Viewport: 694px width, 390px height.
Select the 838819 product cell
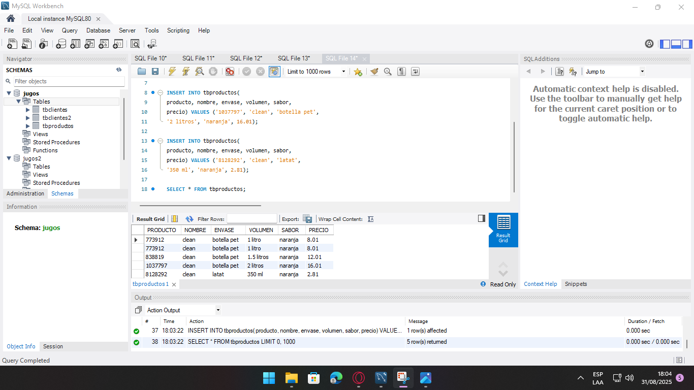tap(163, 257)
